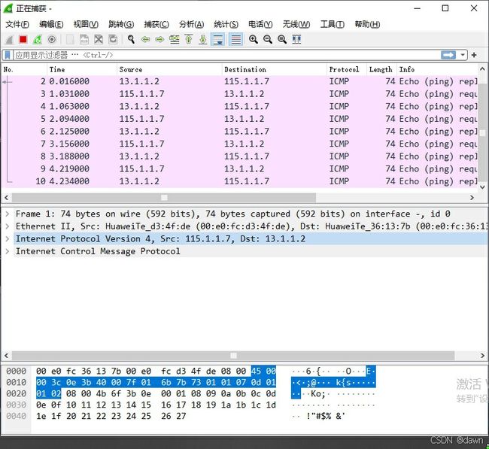
Task: Go back to previous packet arrow
Action: (x=146, y=40)
